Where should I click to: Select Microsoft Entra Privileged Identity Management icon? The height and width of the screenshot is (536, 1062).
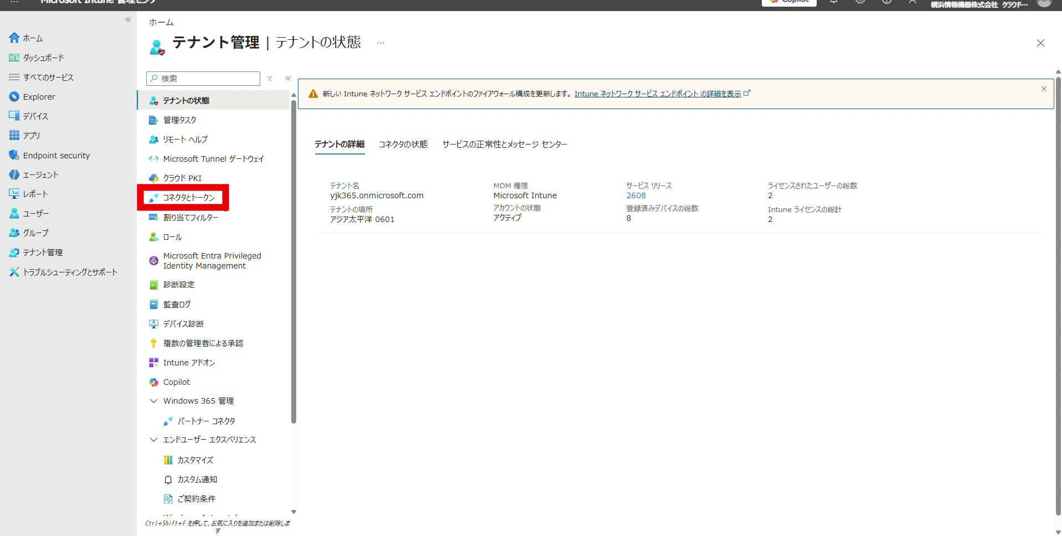click(154, 261)
